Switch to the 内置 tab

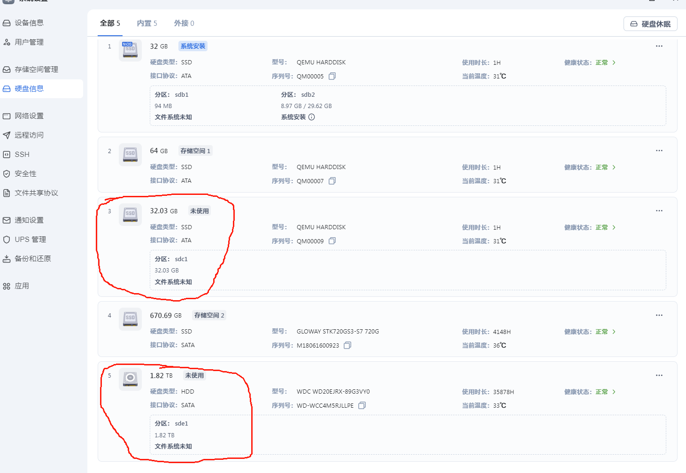coord(146,23)
